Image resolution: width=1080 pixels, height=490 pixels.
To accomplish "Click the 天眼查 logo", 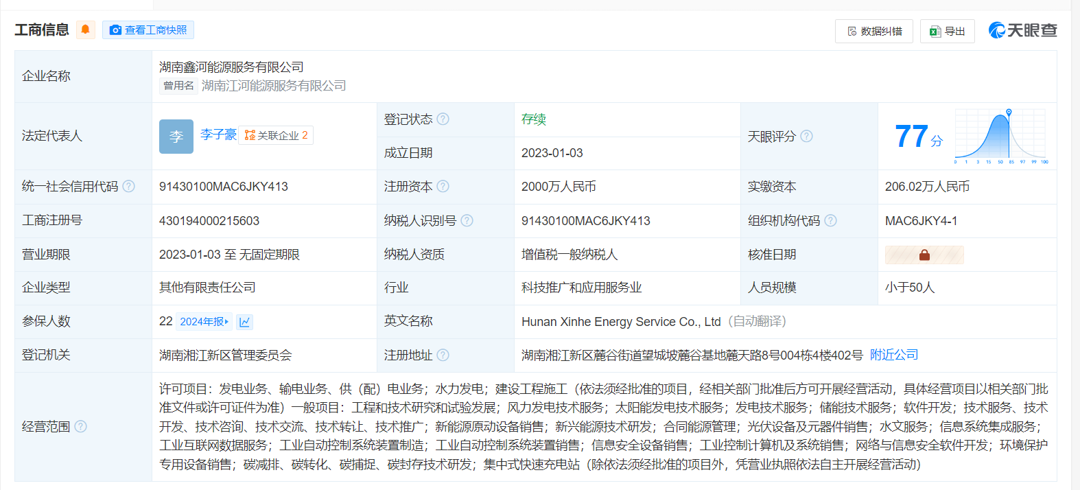I will coord(1022,30).
